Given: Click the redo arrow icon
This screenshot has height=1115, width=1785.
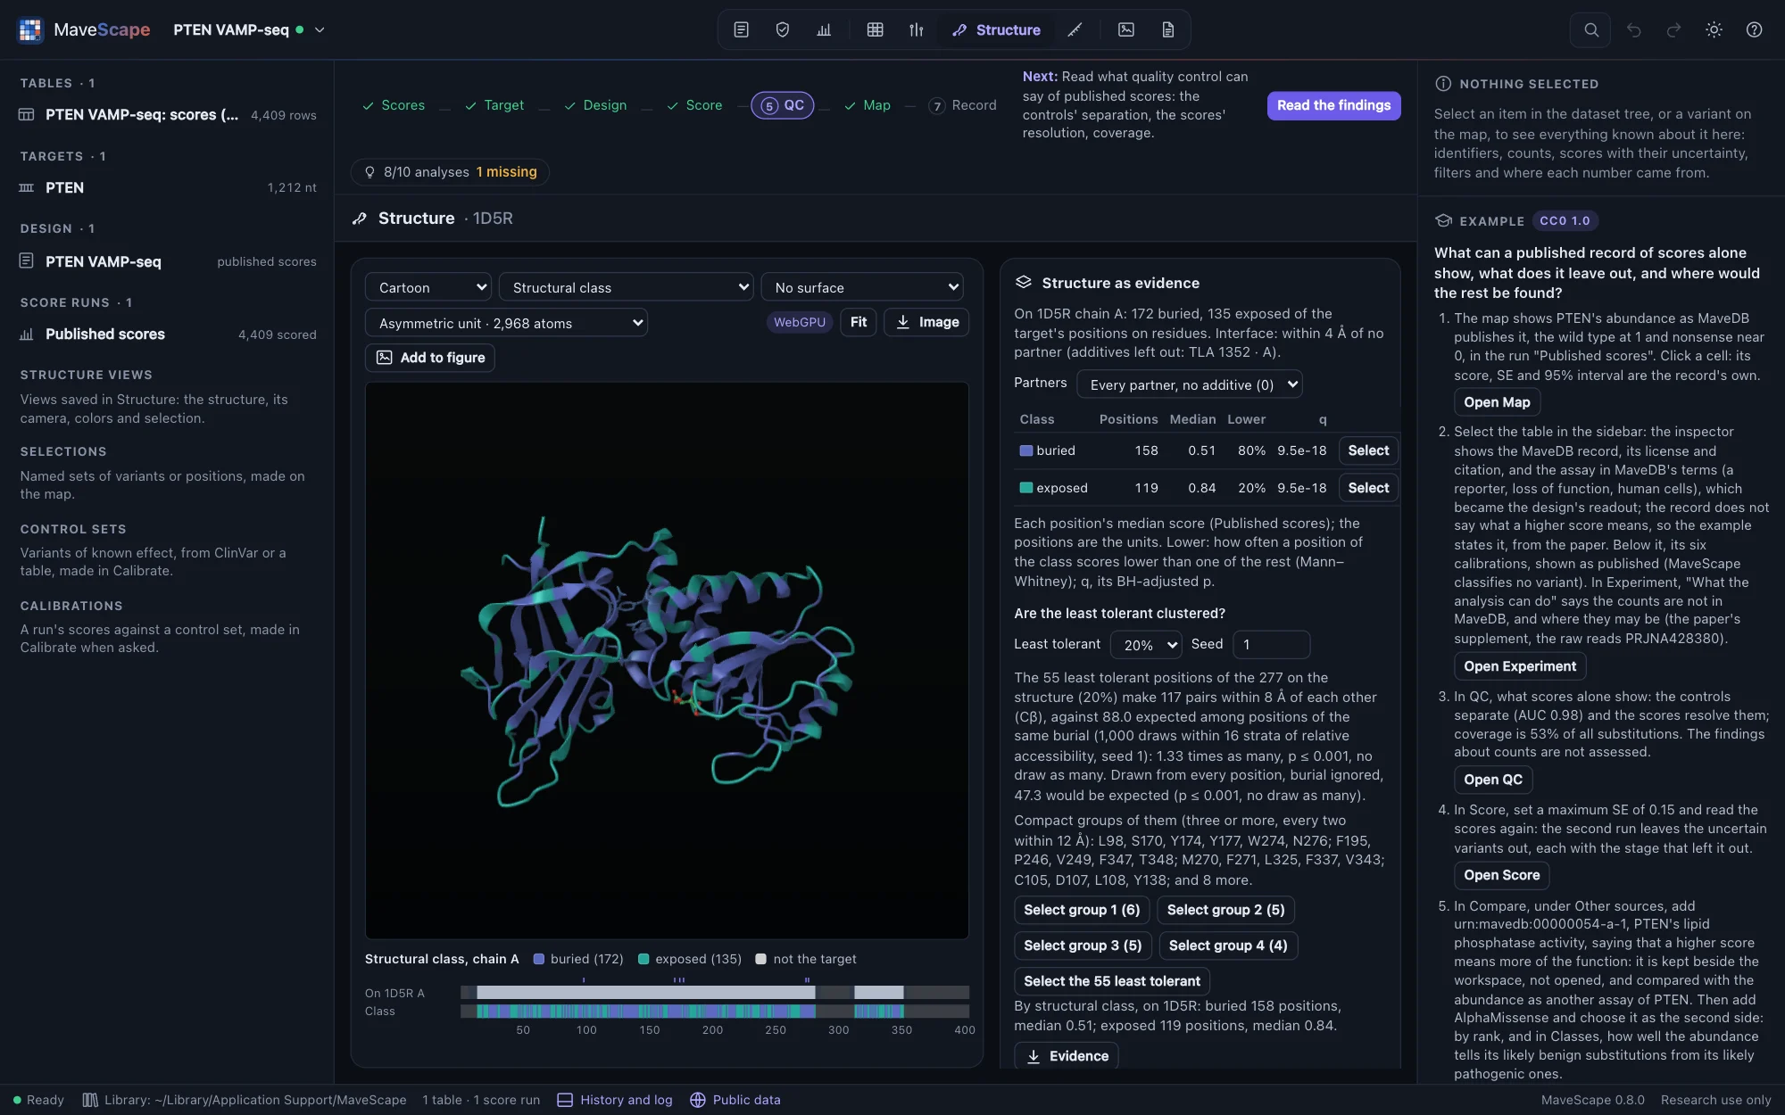Looking at the screenshot, I should [1674, 29].
